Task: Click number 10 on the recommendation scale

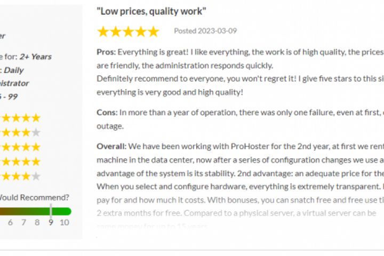Action: click(x=64, y=222)
